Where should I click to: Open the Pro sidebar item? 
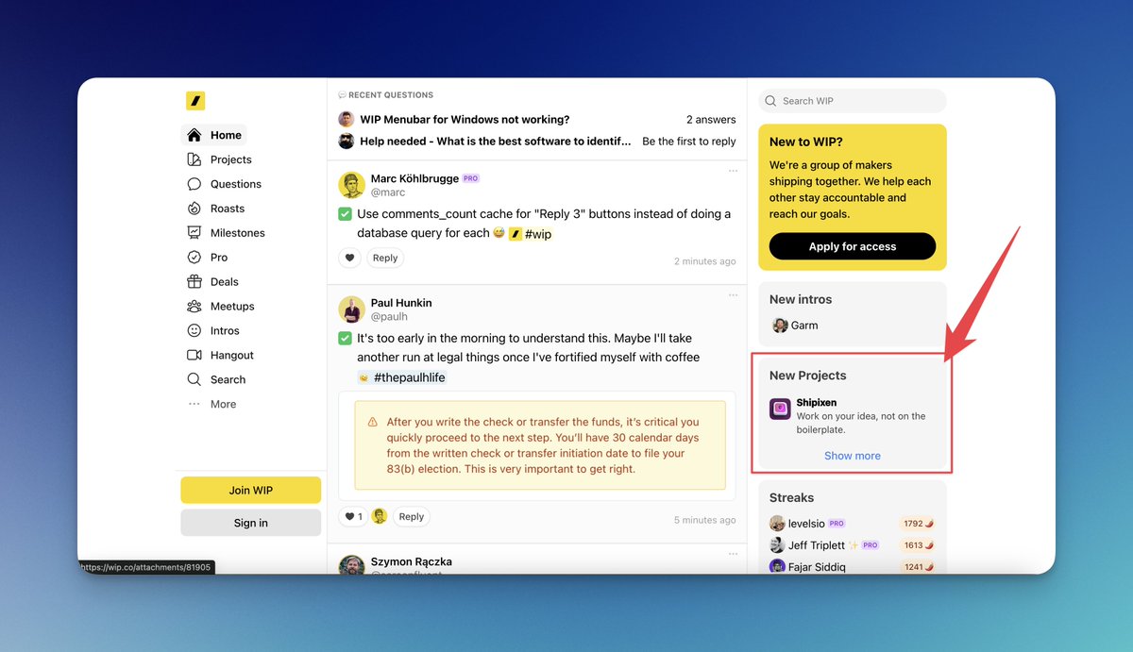(208, 258)
